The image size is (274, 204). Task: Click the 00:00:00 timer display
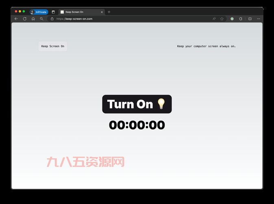click(x=137, y=125)
